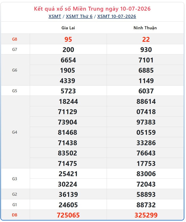
Task: Click the G8 prize row label
Action: tap(15, 39)
